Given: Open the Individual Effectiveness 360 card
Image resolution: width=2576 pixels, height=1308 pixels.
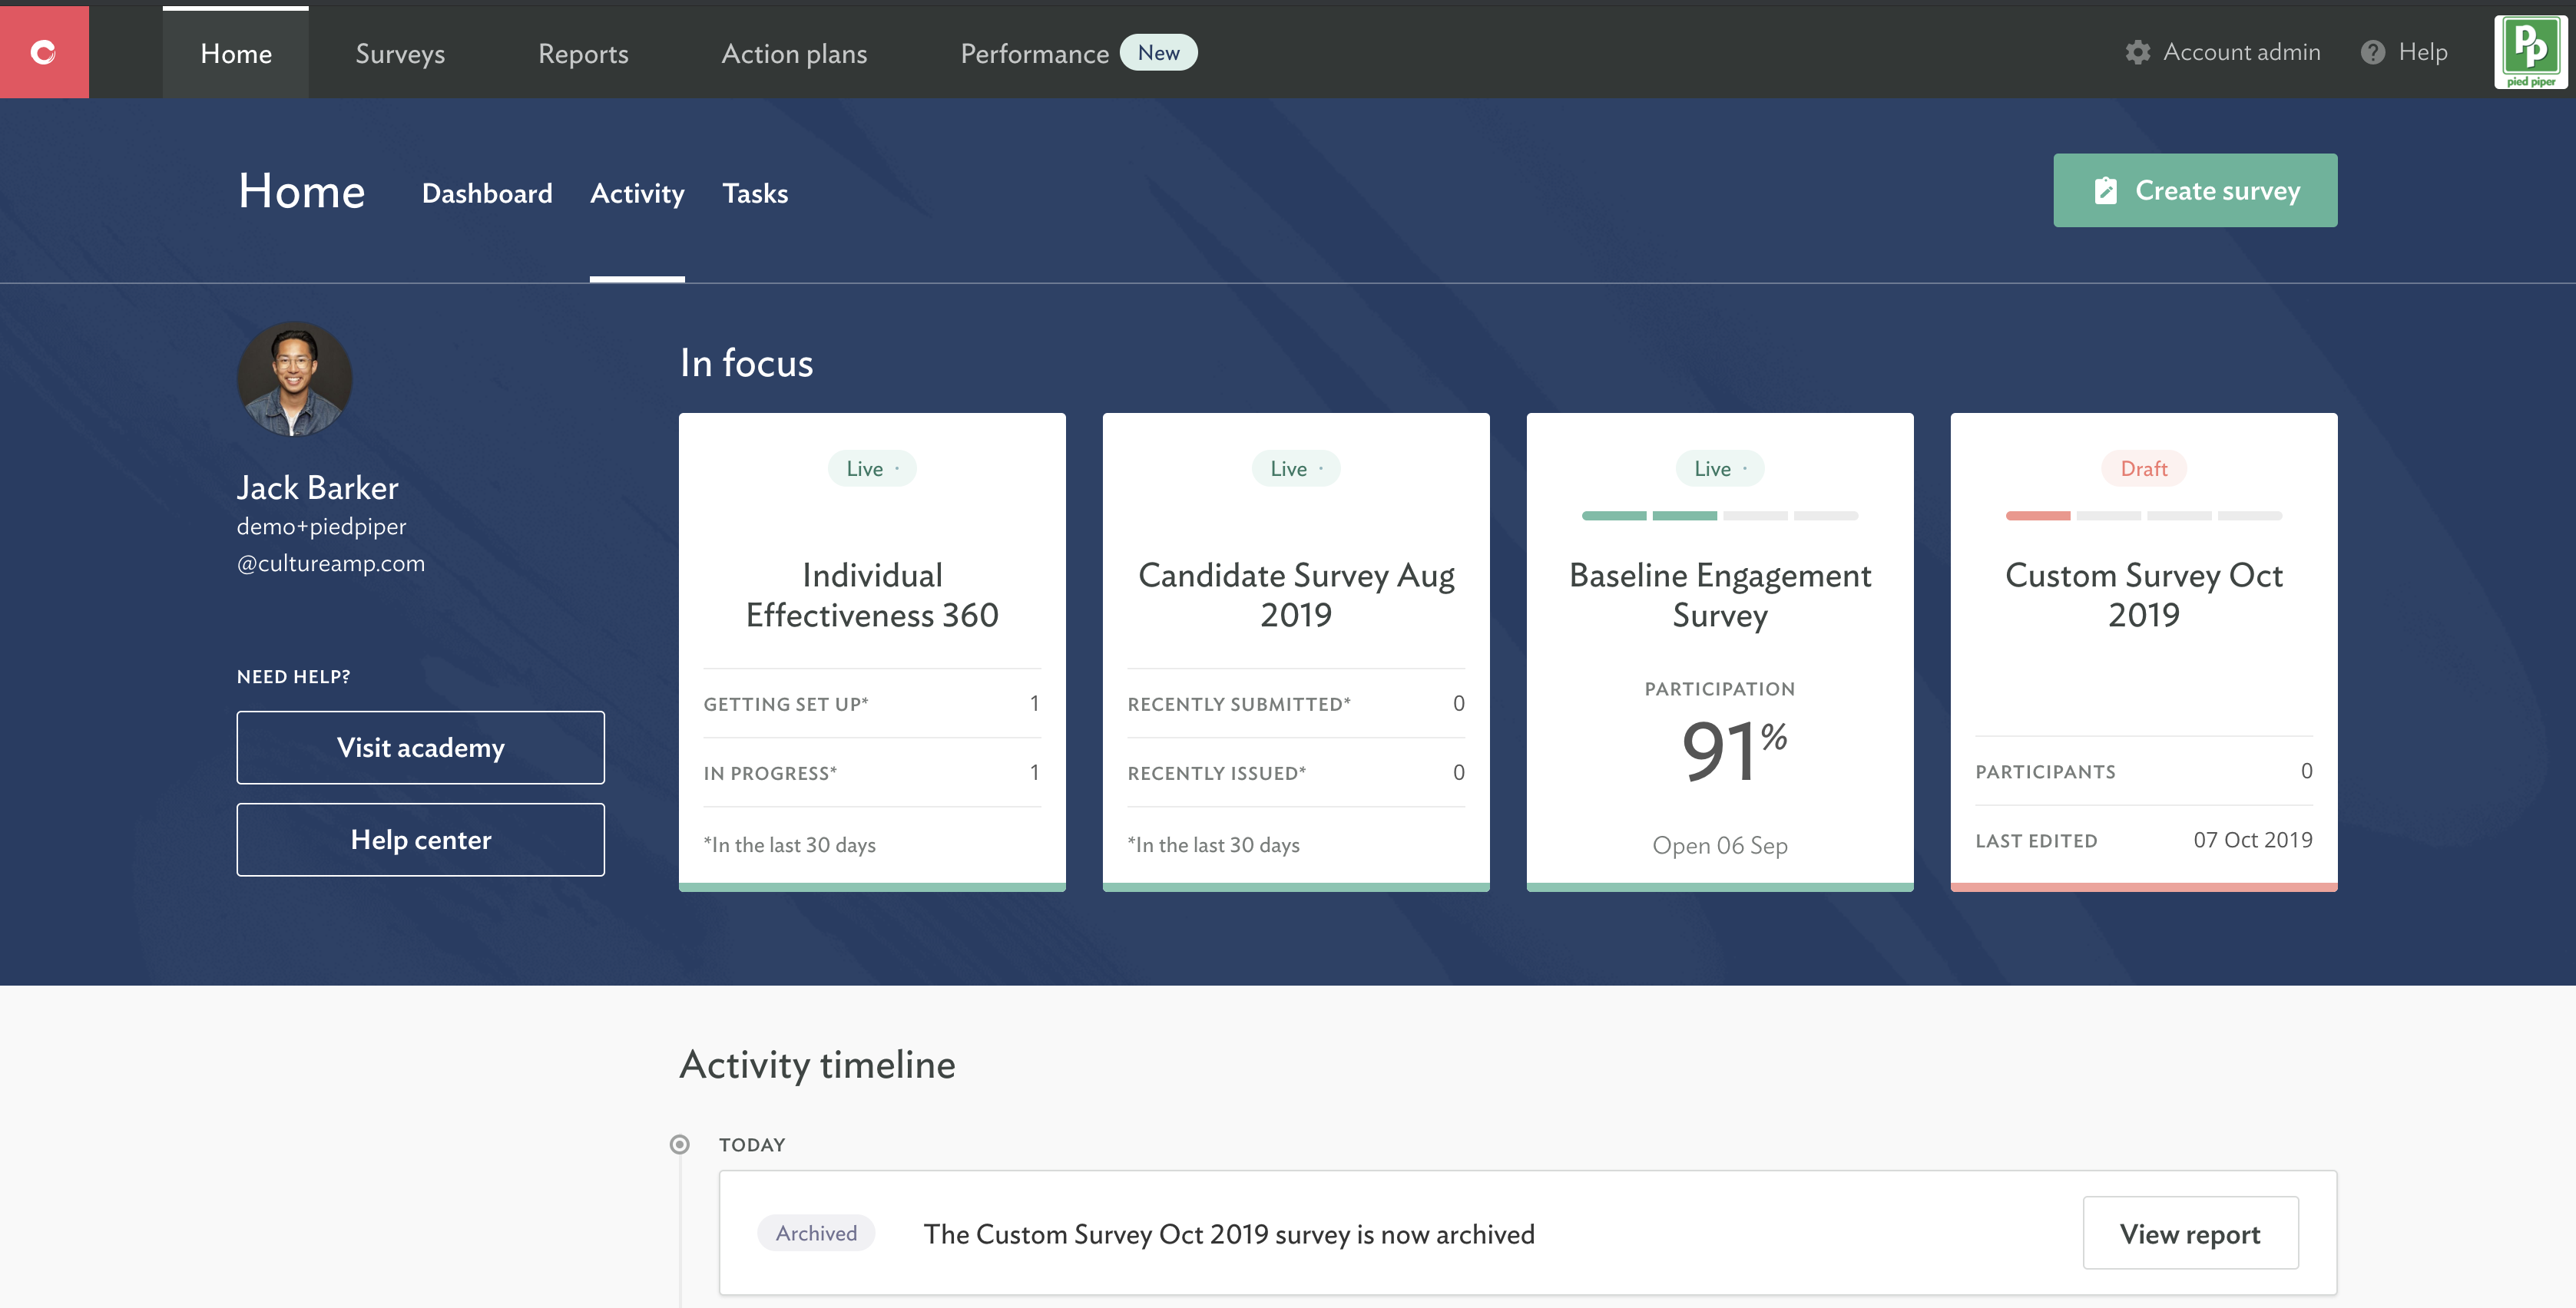Looking at the screenshot, I should (872, 595).
